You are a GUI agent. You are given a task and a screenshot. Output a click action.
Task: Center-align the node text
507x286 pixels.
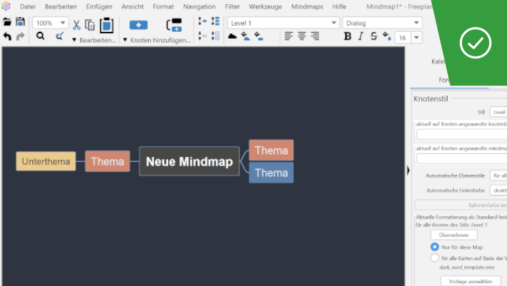[x=302, y=36]
